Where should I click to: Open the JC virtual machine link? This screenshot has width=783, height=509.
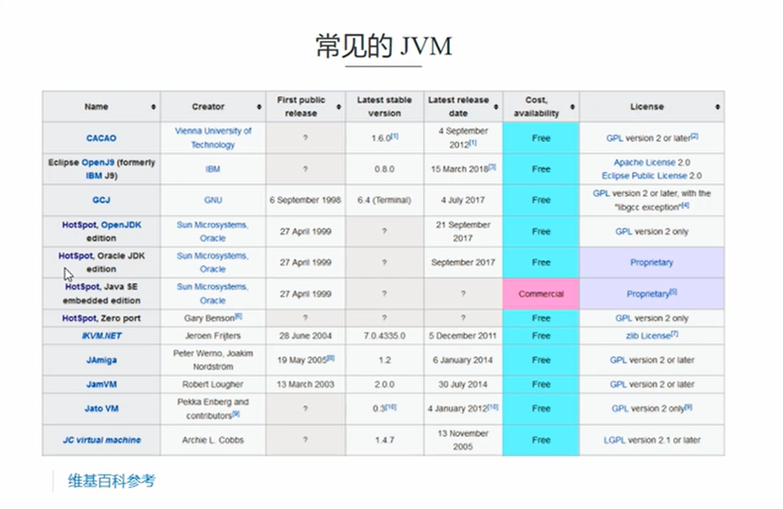click(x=102, y=440)
